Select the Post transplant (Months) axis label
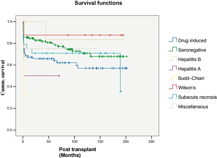Viewport: 217px width, 158px height. 77,152
